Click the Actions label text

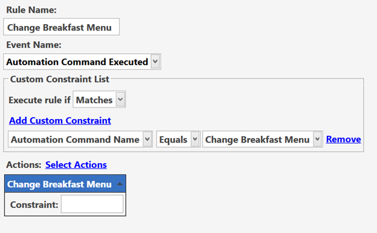pyautogui.click(x=24, y=165)
